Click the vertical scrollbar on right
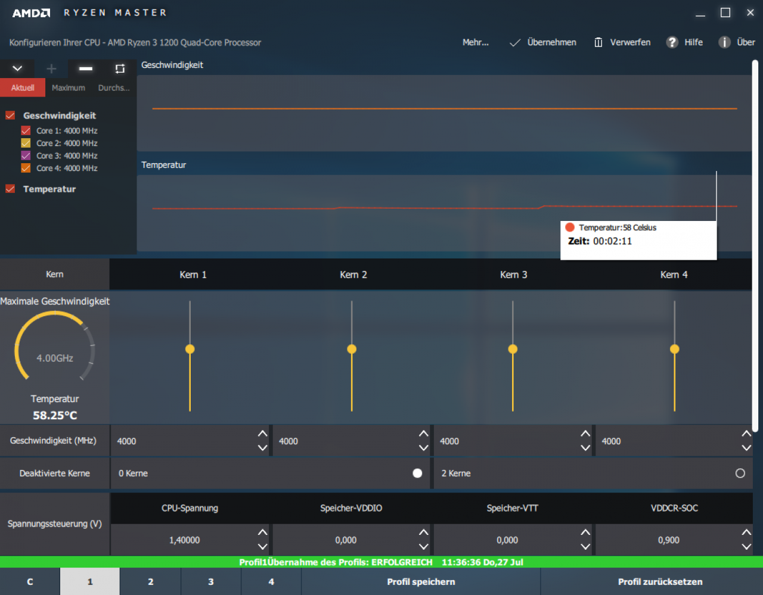This screenshot has width=763, height=595. pos(755,245)
